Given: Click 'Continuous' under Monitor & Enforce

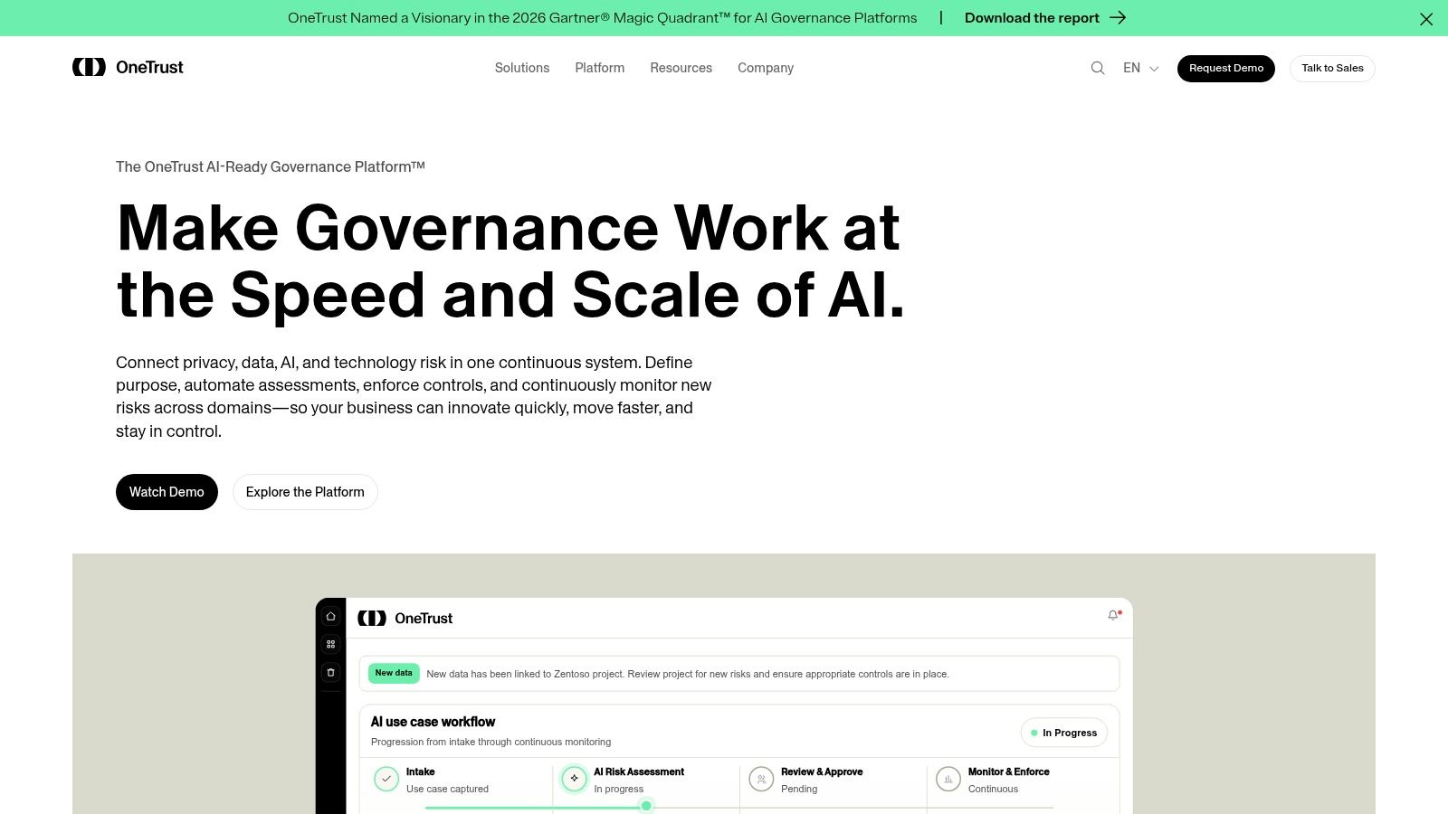Looking at the screenshot, I should (x=993, y=789).
